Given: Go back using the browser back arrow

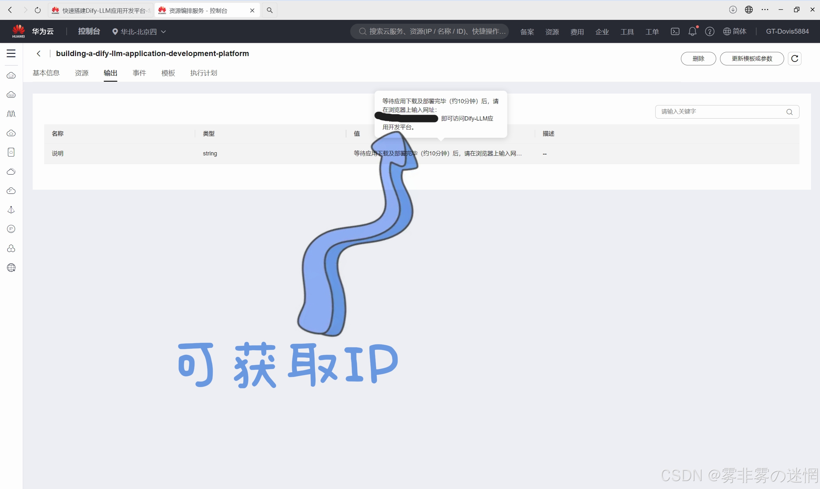Looking at the screenshot, I should [10, 10].
